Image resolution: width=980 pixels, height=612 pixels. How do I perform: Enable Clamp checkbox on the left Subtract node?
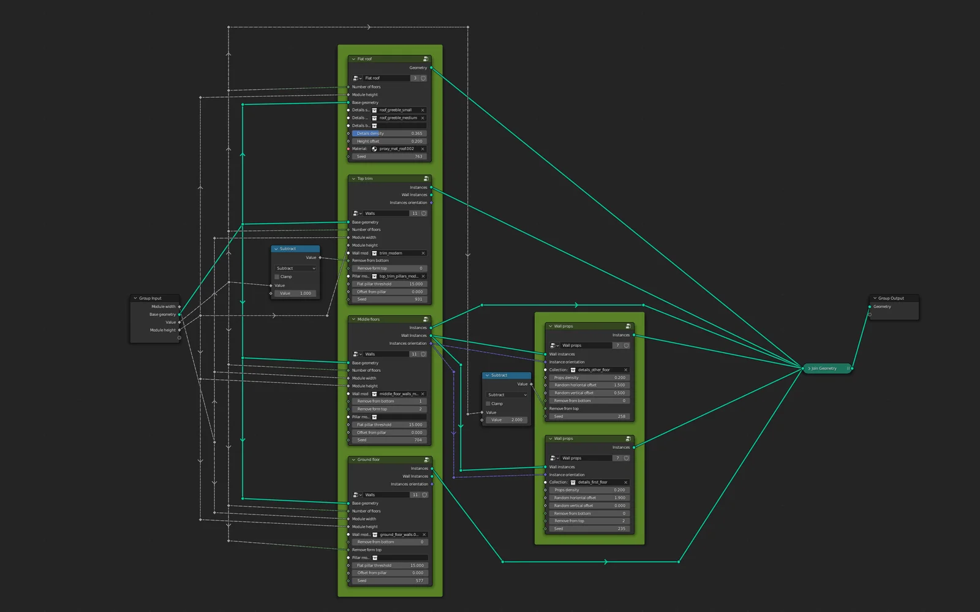[x=277, y=276]
